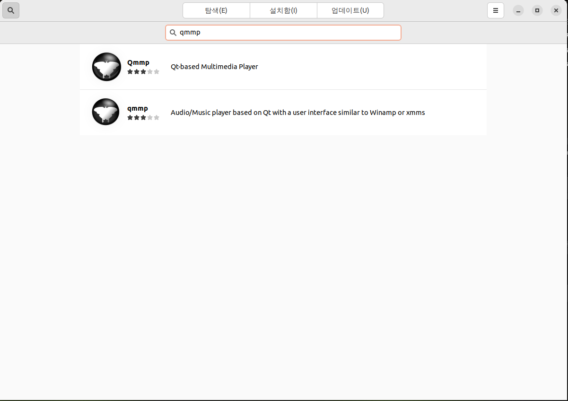This screenshot has height=401, width=568.
Task: Click star rating under capitalized Qmmp
Action: [143, 72]
